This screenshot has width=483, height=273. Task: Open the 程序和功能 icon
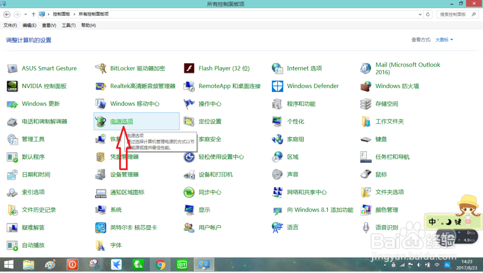(x=277, y=104)
